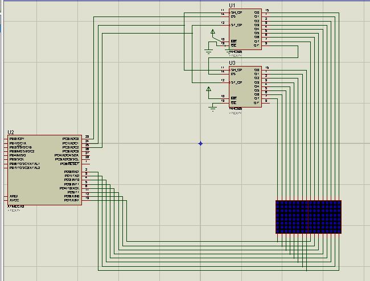Image resolution: width=370 pixels, height=281 pixels.
Task: Click the power arrow terminal near U3
Action: tap(208, 89)
